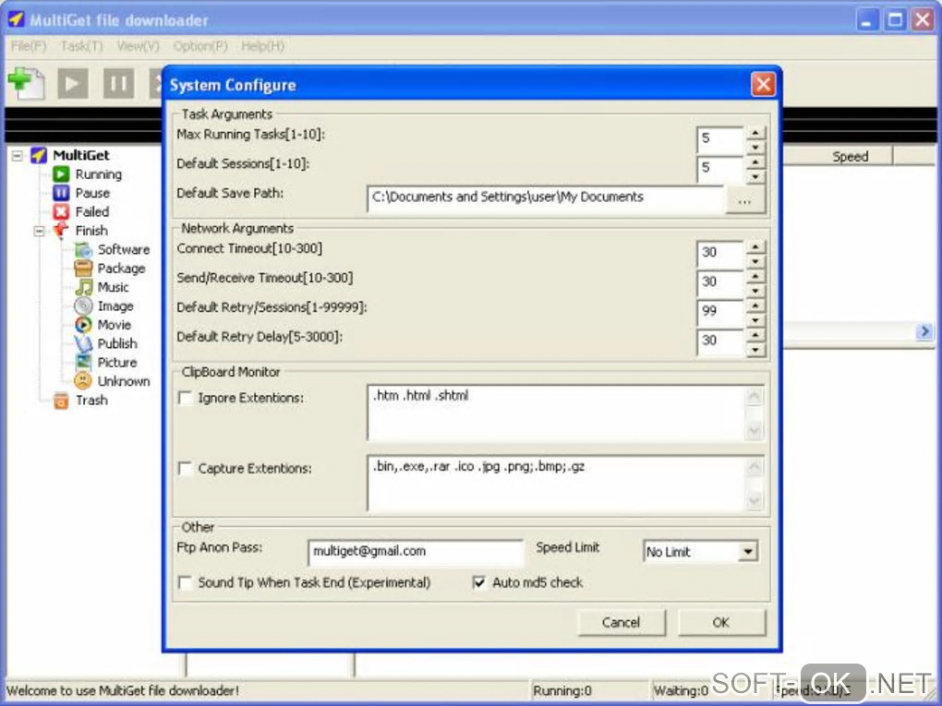This screenshot has width=942, height=706.
Task: Select the Running category icon
Action: [61, 174]
